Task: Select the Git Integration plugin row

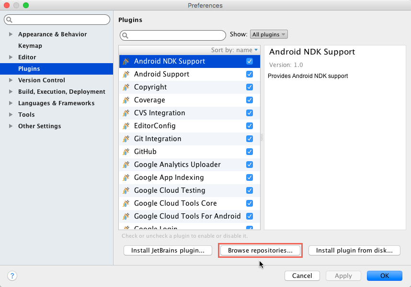Action: (x=190, y=139)
